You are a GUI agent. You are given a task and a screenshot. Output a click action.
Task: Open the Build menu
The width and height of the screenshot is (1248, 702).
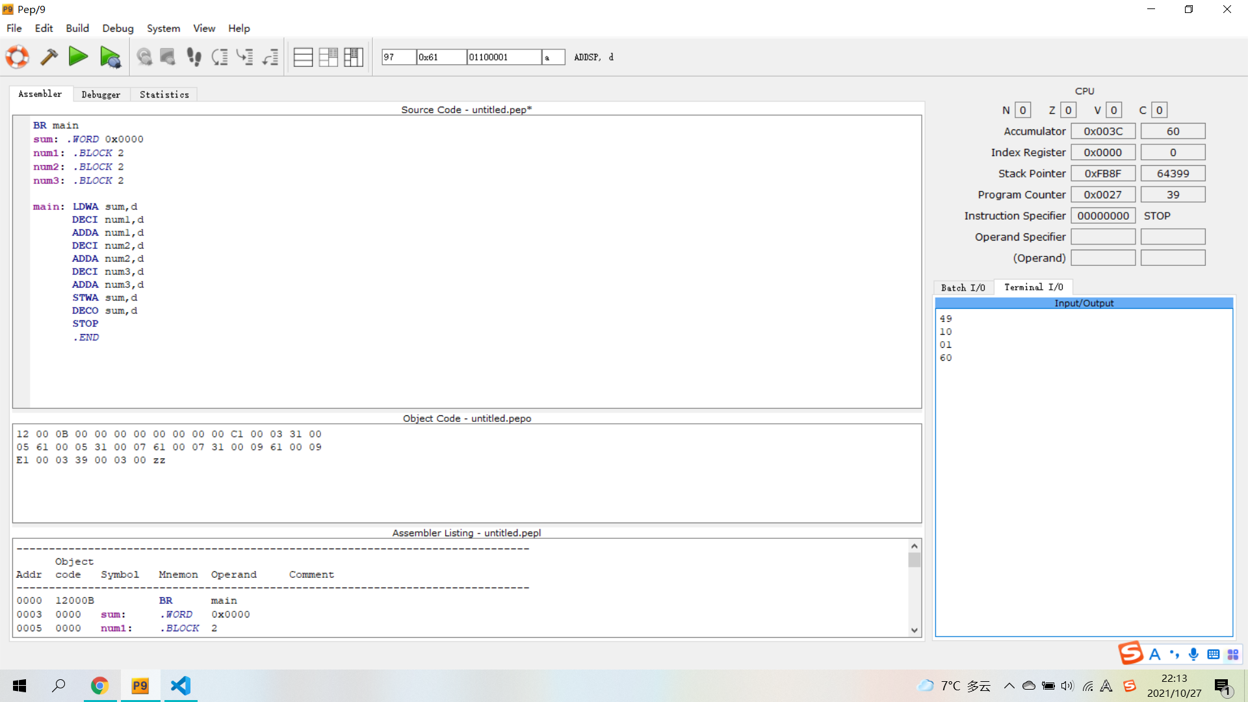pos(77,29)
